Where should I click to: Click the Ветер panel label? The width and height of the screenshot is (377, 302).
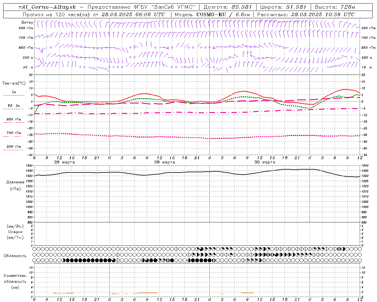[x=27, y=22]
